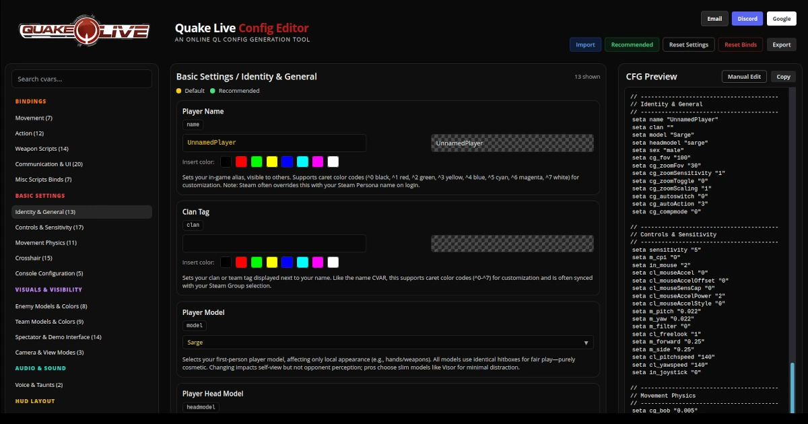Open Spectator & Demo Interface (14)
Screen dimensions: 808x424
click(x=81, y=337)
